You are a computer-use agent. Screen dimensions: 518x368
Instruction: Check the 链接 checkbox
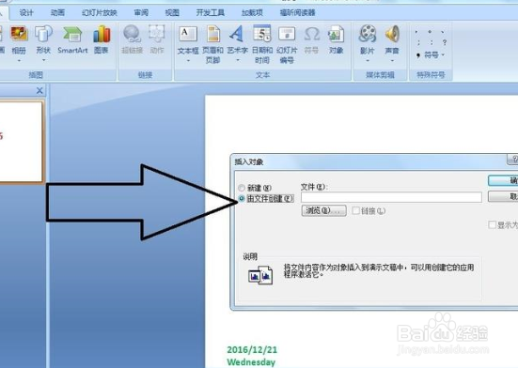[x=355, y=210]
